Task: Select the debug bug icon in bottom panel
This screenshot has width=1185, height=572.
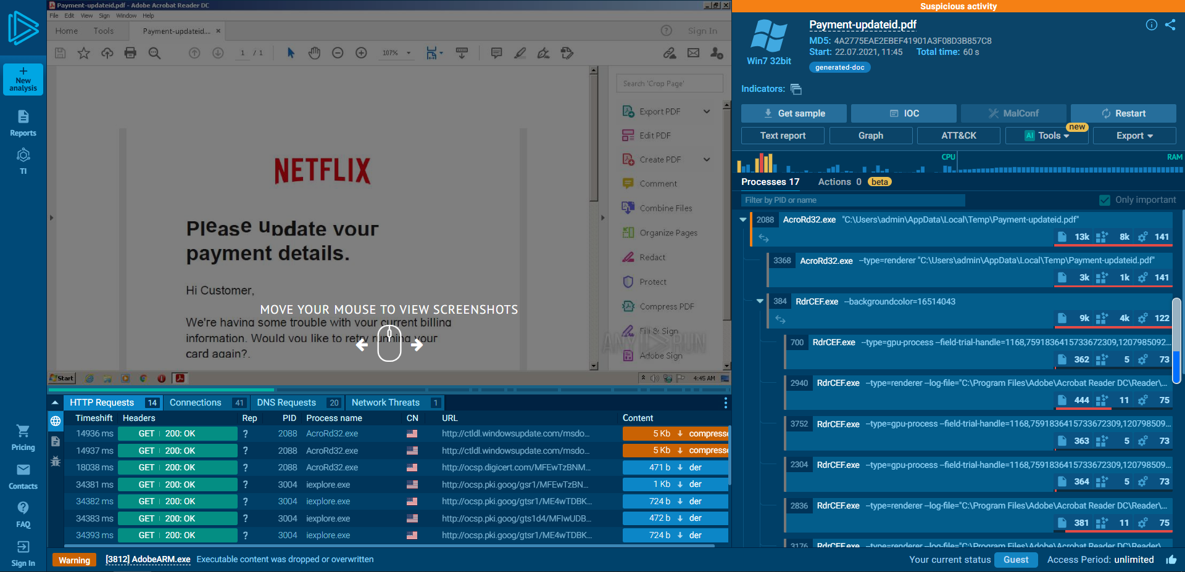Action: (x=56, y=461)
